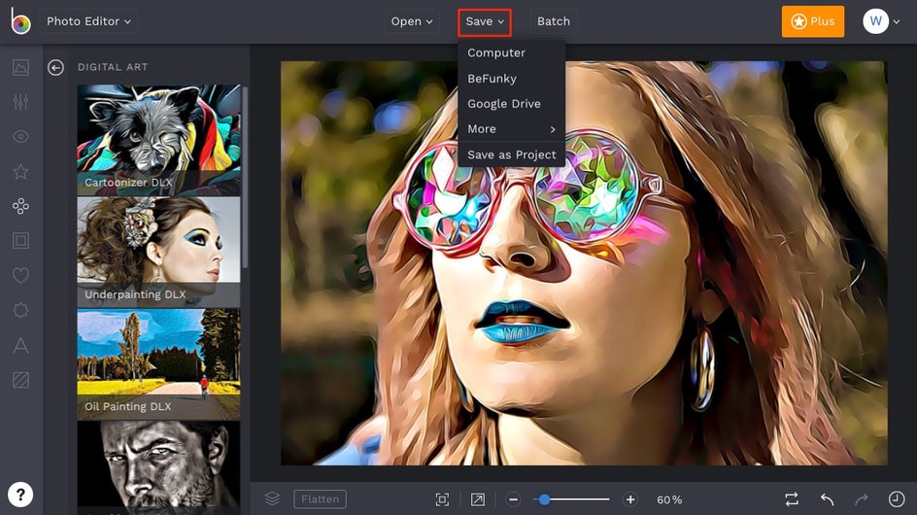Click the BeFunky logo icon
The width and height of the screenshot is (917, 515).
20,21
